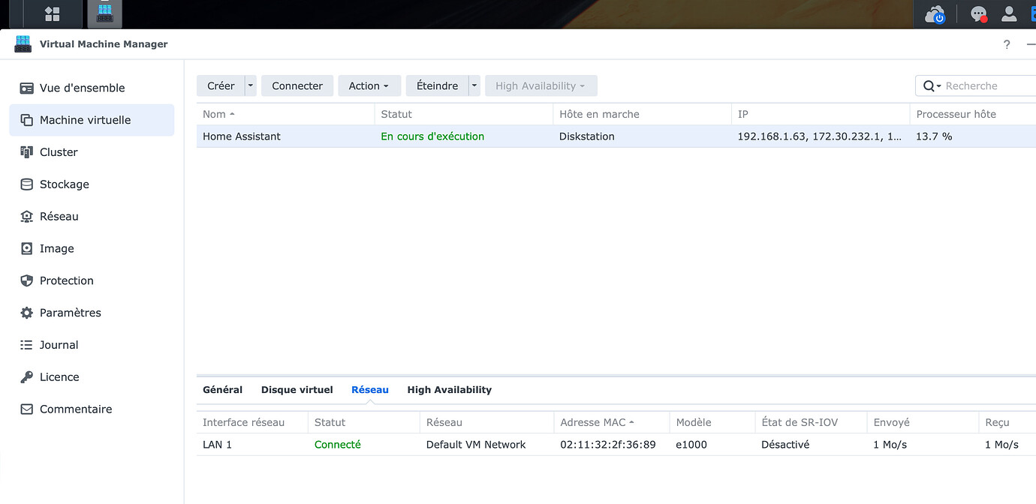Open the Protection panel

tap(66, 280)
